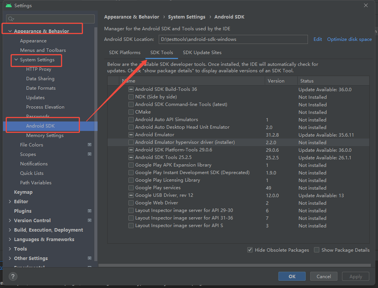Click the settings search field
This screenshot has width=378, height=288.
(50, 19)
